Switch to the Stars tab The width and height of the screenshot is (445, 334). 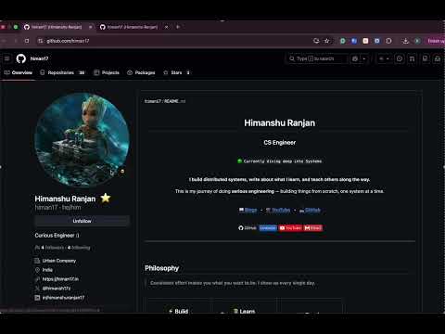(x=176, y=72)
